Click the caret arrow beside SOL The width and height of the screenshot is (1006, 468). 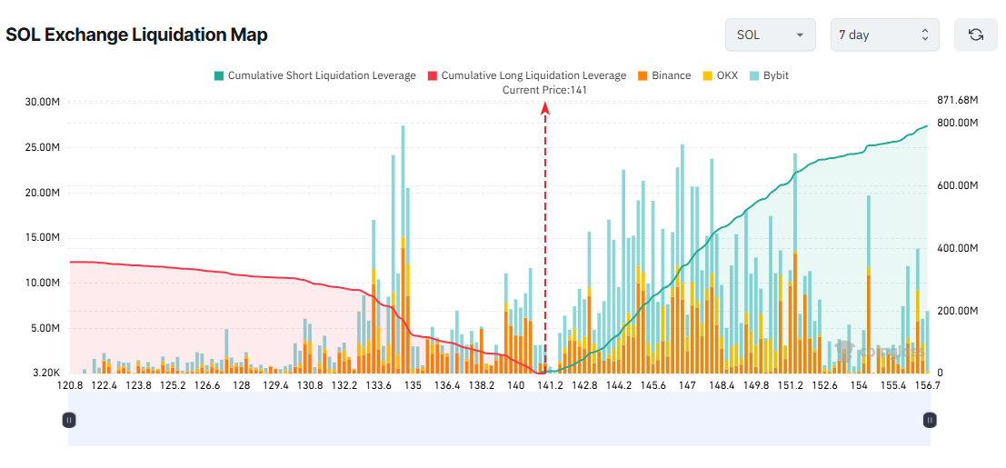[x=800, y=35]
